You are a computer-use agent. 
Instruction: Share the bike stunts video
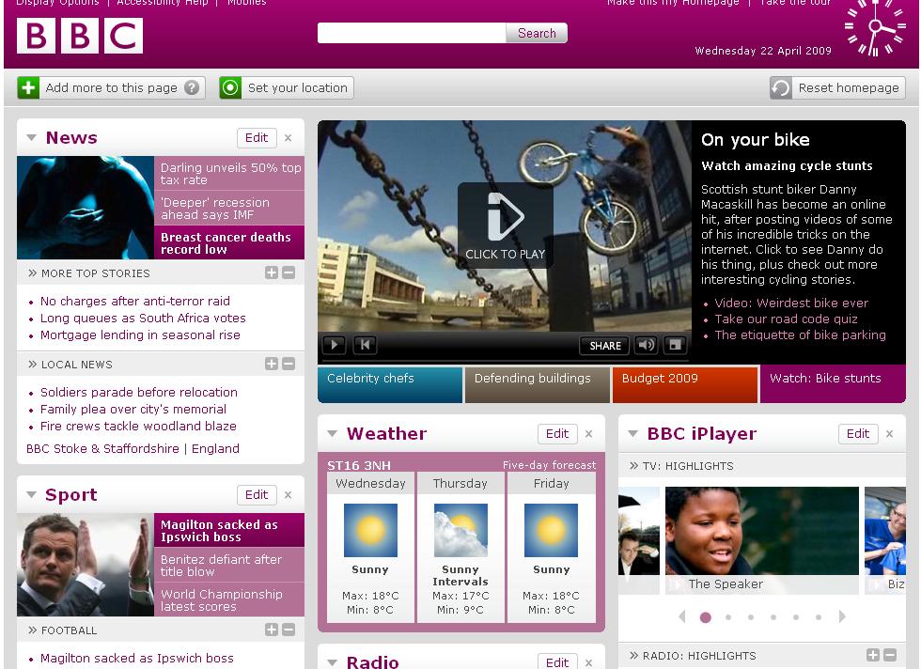(x=605, y=346)
